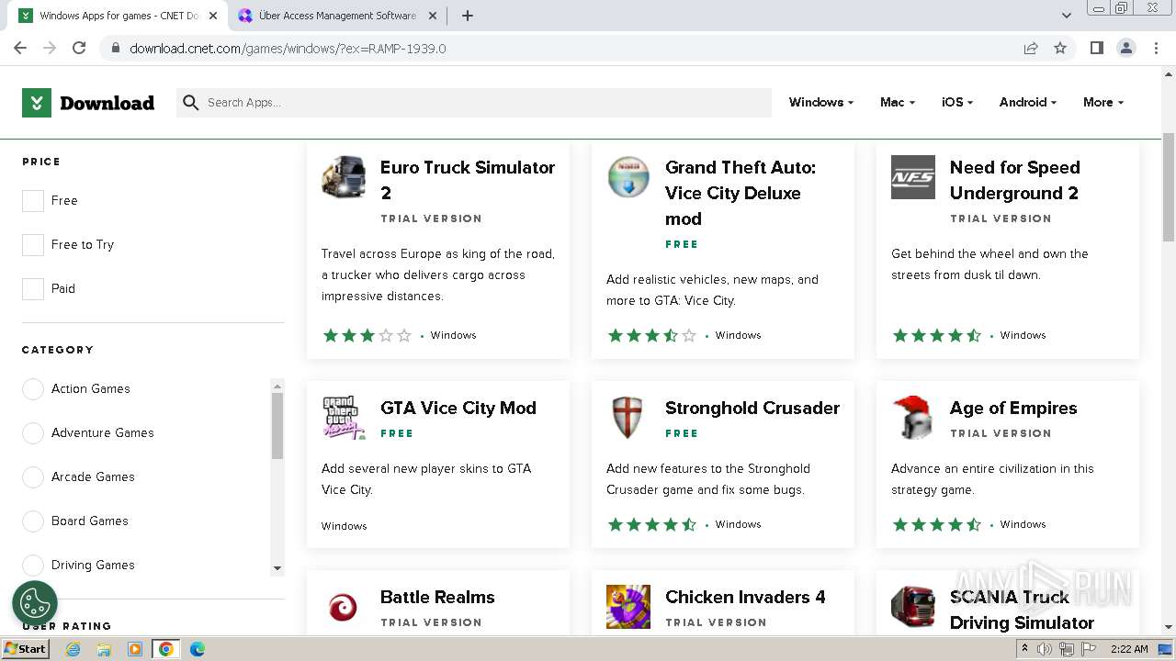Show hidden system tray icons
This screenshot has height=661, width=1176.
[1024, 649]
